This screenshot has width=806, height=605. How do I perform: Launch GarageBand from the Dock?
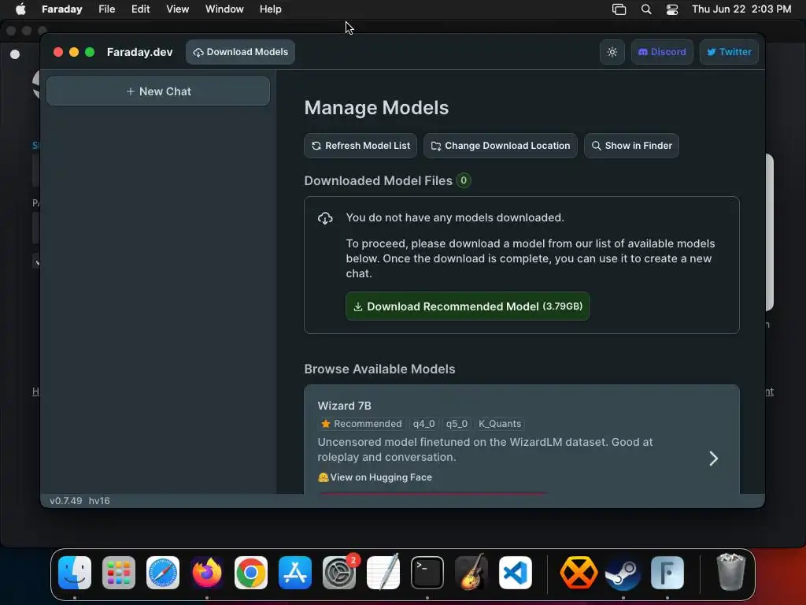click(x=471, y=572)
